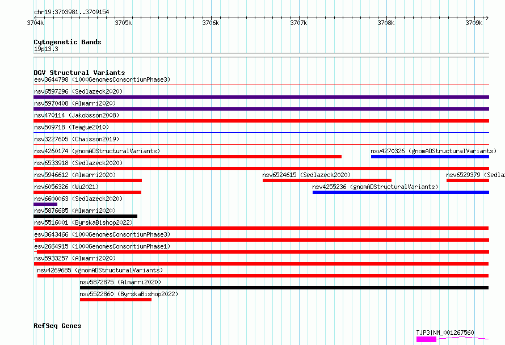Click the chr19:3703981..3709154 position label
The height and width of the screenshot is (345, 505).
71,12
